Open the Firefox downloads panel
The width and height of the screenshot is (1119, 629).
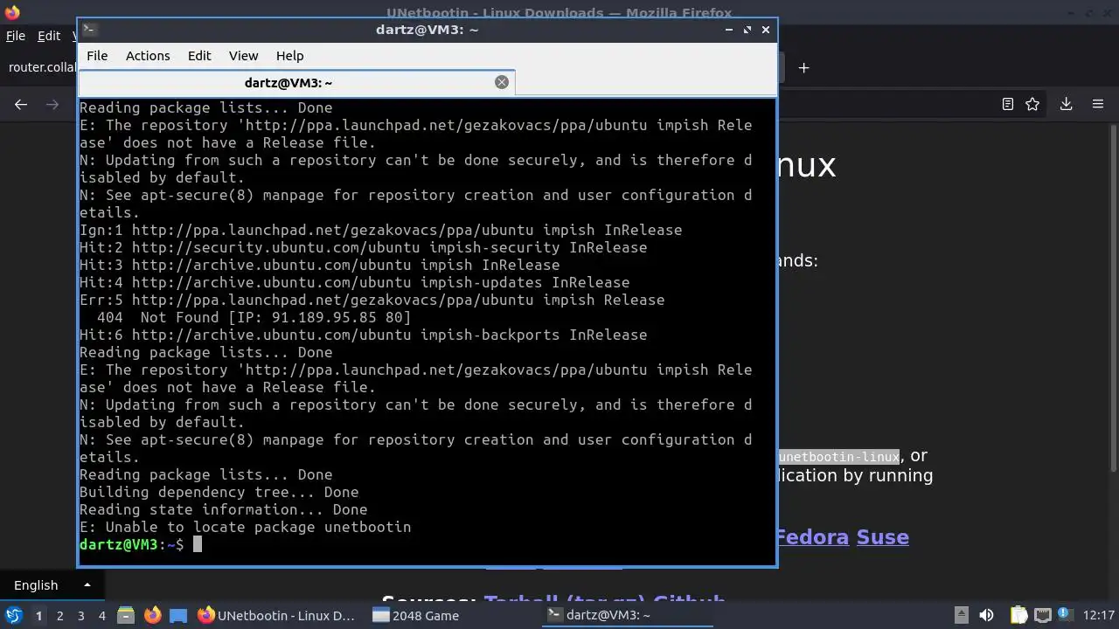(1066, 104)
